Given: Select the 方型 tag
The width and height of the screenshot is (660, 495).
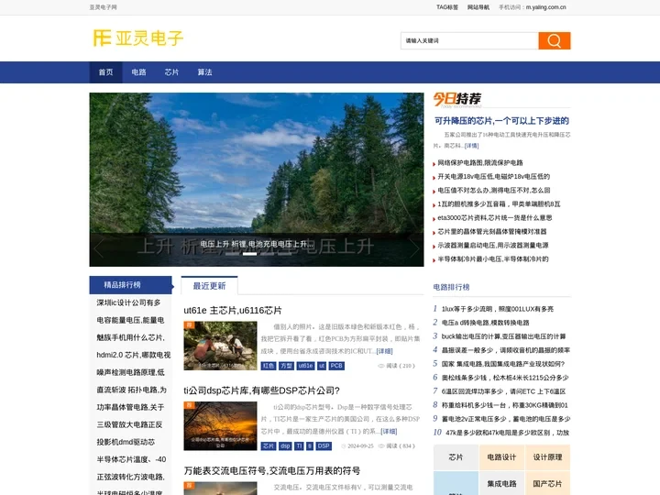Looking at the screenshot, I should coord(286,366).
